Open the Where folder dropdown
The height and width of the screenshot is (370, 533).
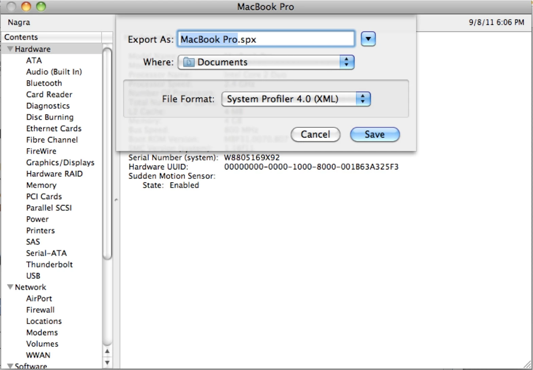click(266, 62)
